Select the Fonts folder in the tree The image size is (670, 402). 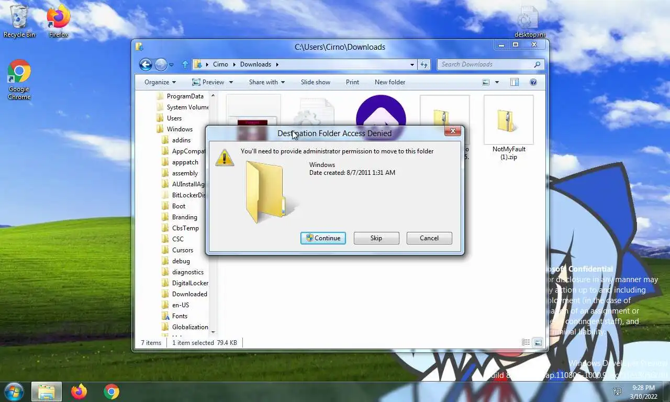point(174,316)
